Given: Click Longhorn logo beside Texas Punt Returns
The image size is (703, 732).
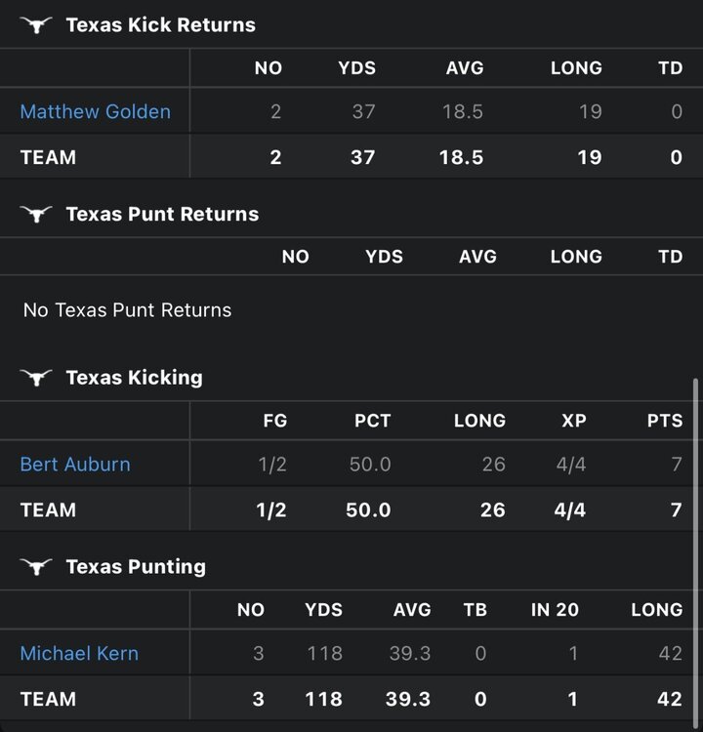Looking at the screenshot, I should pyautogui.click(x=36, y=215).
